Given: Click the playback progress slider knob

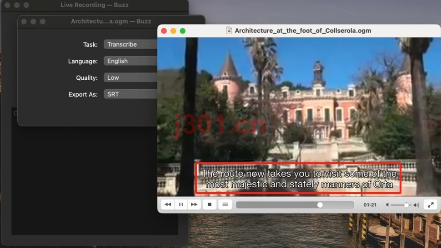Looking at the screenshot, I should [x=320, y=205].
